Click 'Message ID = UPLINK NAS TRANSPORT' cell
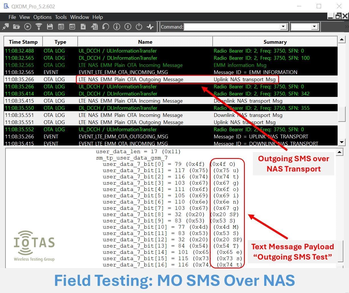The image size is (349, 293). pyautogui.click(x=261, y=137)
